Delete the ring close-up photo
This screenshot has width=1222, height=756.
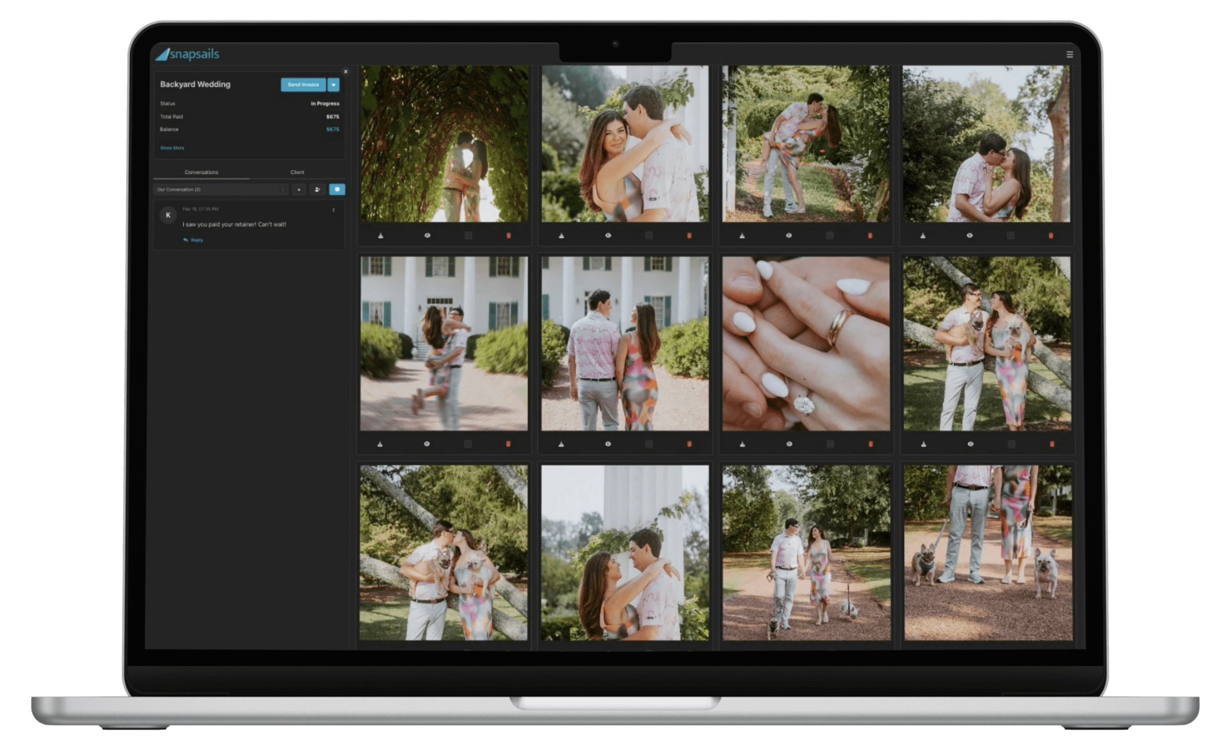point(870,444)
